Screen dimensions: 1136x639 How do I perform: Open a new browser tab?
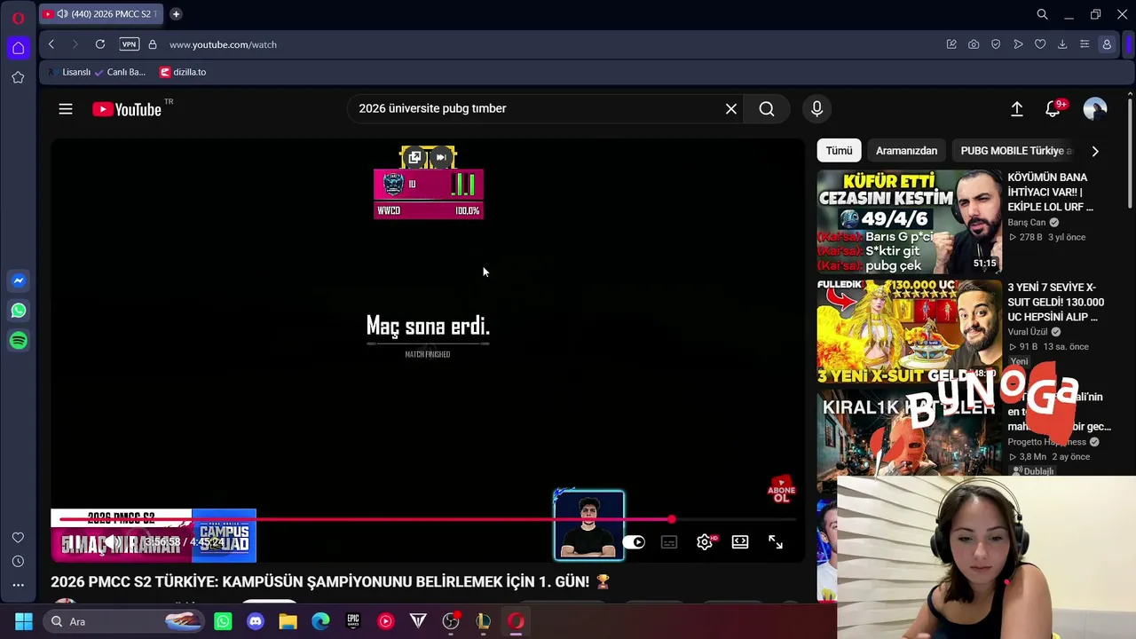[x=176, y=14]
